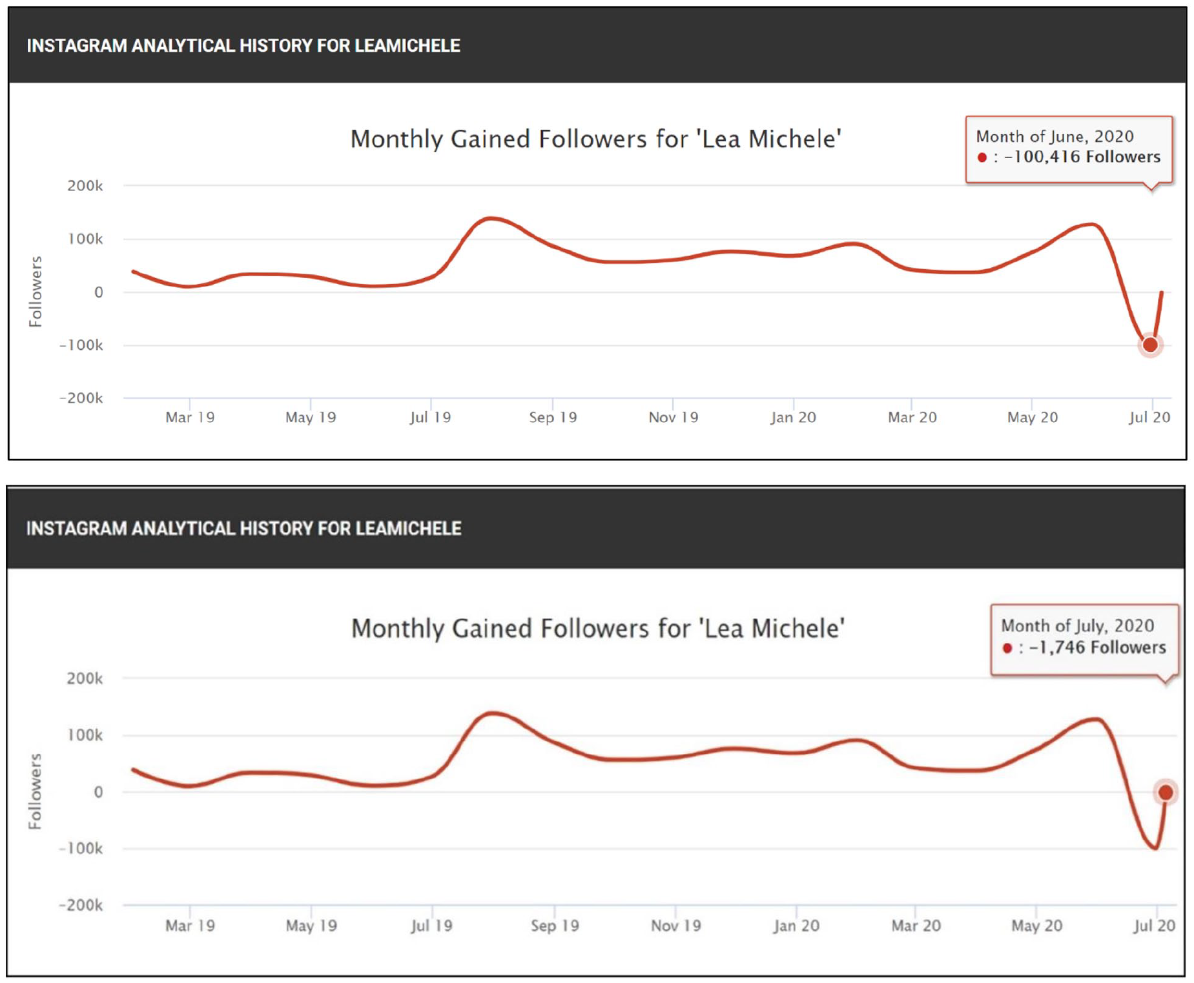Screen dimensions: 1194x983
Task: Click the 'Sep 19' x-axis label in the top chart
Action: click(553, 418)
